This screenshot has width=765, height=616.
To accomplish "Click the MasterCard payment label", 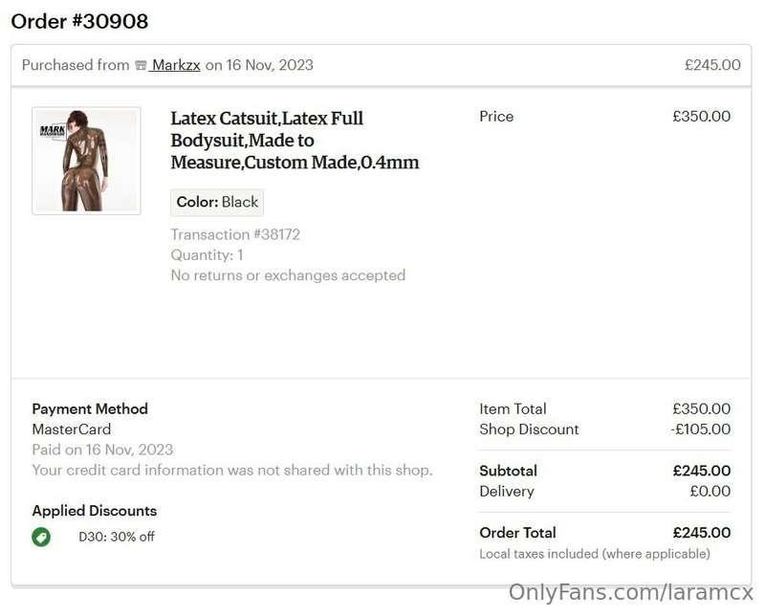I will point(72,429).
